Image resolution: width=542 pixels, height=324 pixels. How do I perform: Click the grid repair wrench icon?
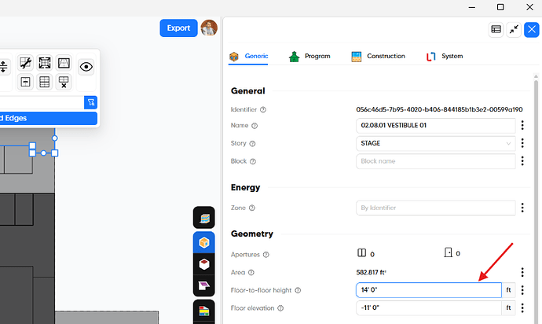[25, 63]
